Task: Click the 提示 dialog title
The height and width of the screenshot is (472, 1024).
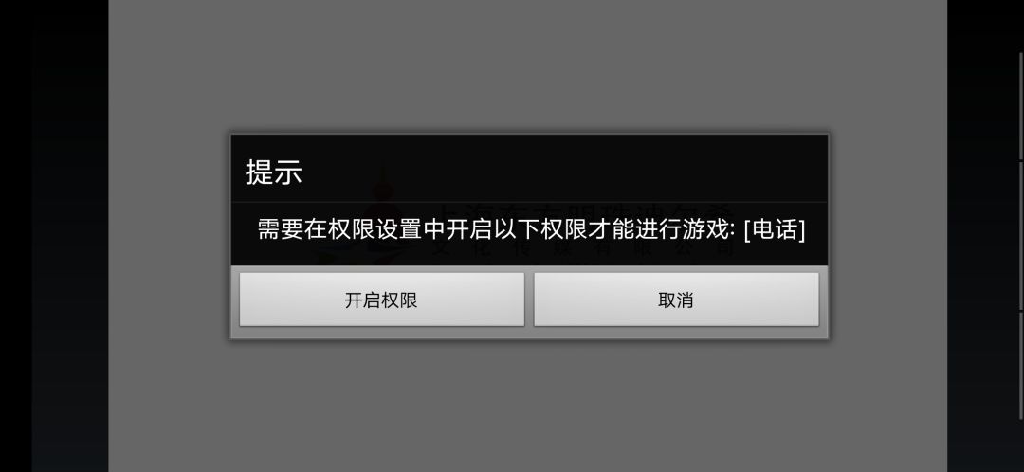Action: (274, 172)
